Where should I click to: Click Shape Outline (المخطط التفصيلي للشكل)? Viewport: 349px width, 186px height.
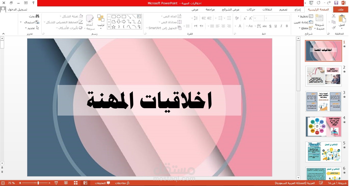pyautogui.click(x=63, y=22)
